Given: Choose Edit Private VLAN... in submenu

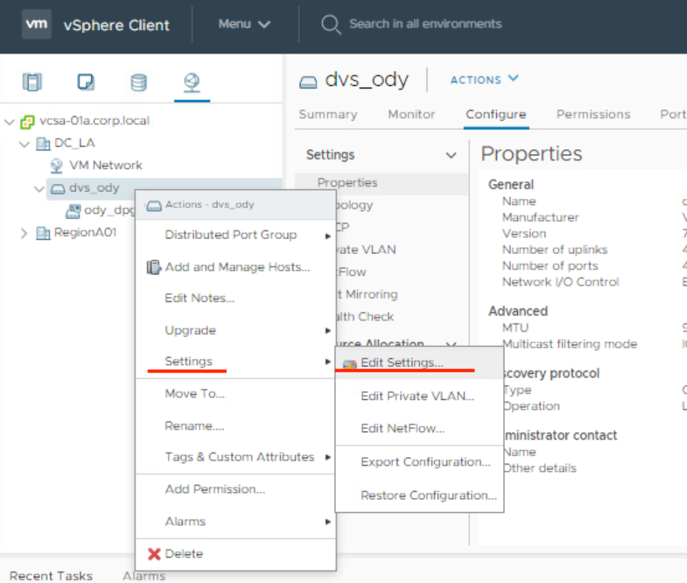Looking at the screenshot, I should pyautogui.click(x=419, y=396).
